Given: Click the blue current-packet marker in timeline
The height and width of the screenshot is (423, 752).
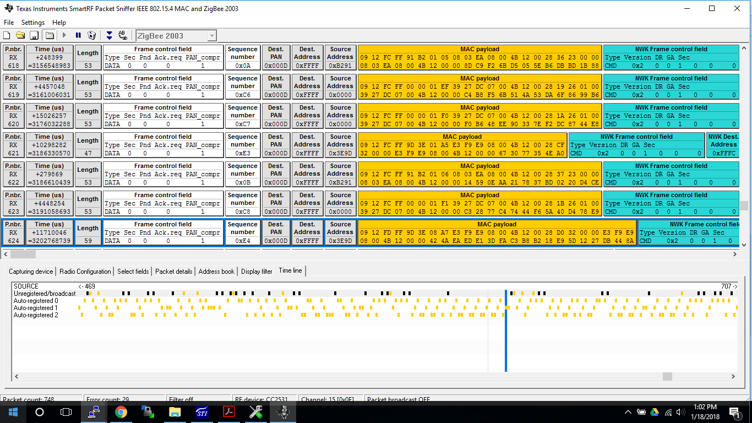Looking at the screenshot, I should [505, 330].
